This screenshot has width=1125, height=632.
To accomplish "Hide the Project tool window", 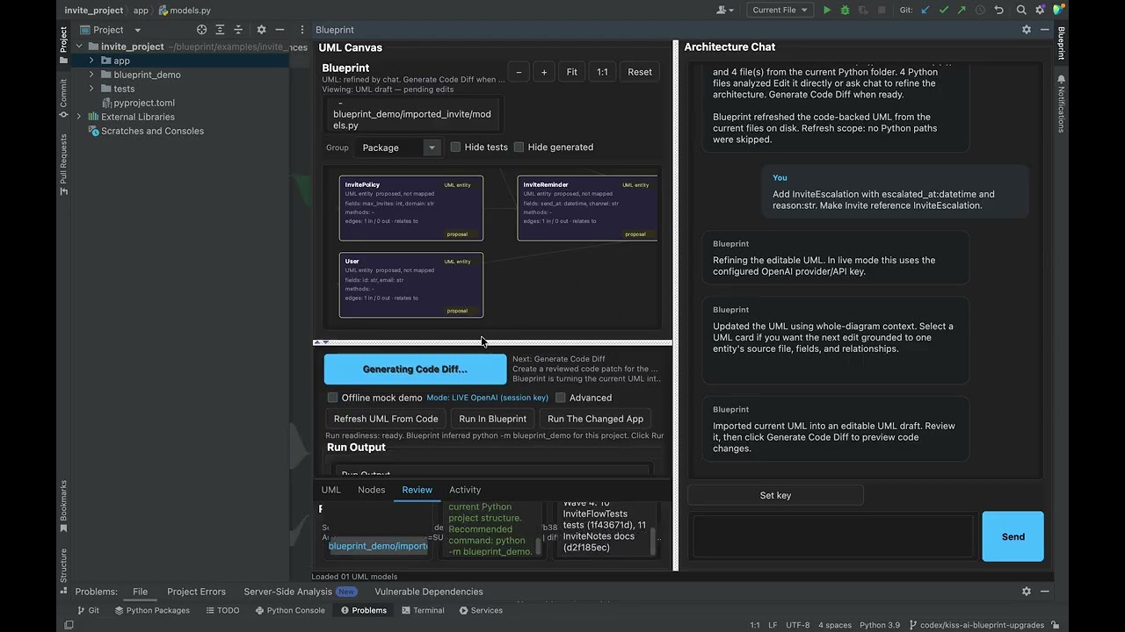I will [x=279, y=30].
